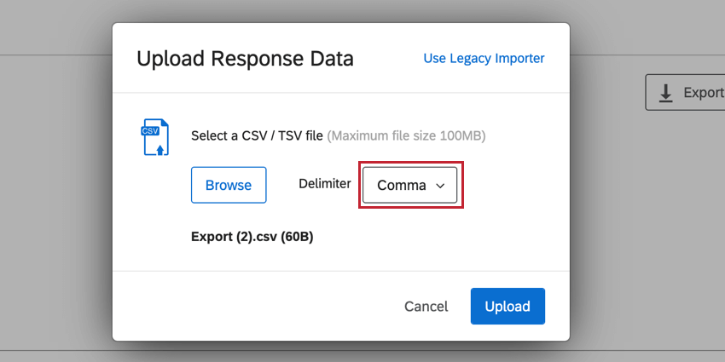Confirm with the blue Upload button
This screenshot has width=725, height=362.
[x=507, y=306]
